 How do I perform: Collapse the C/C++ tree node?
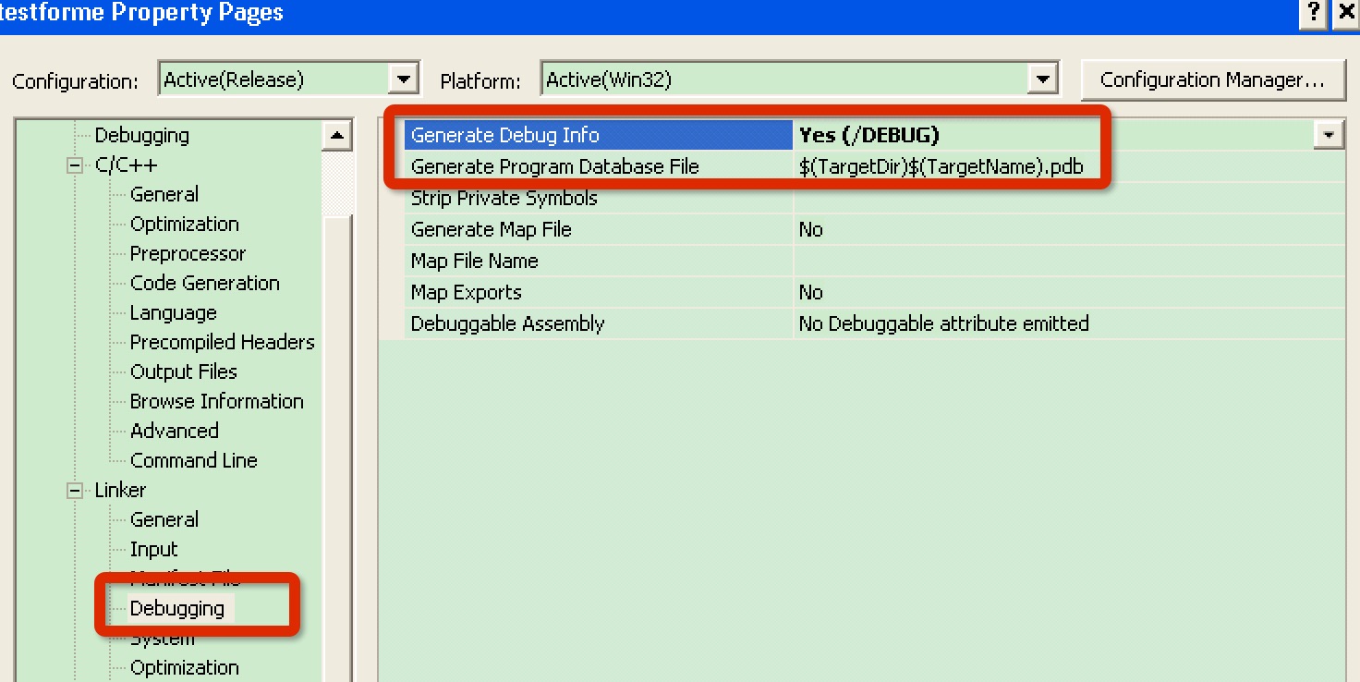click(74, 164)
